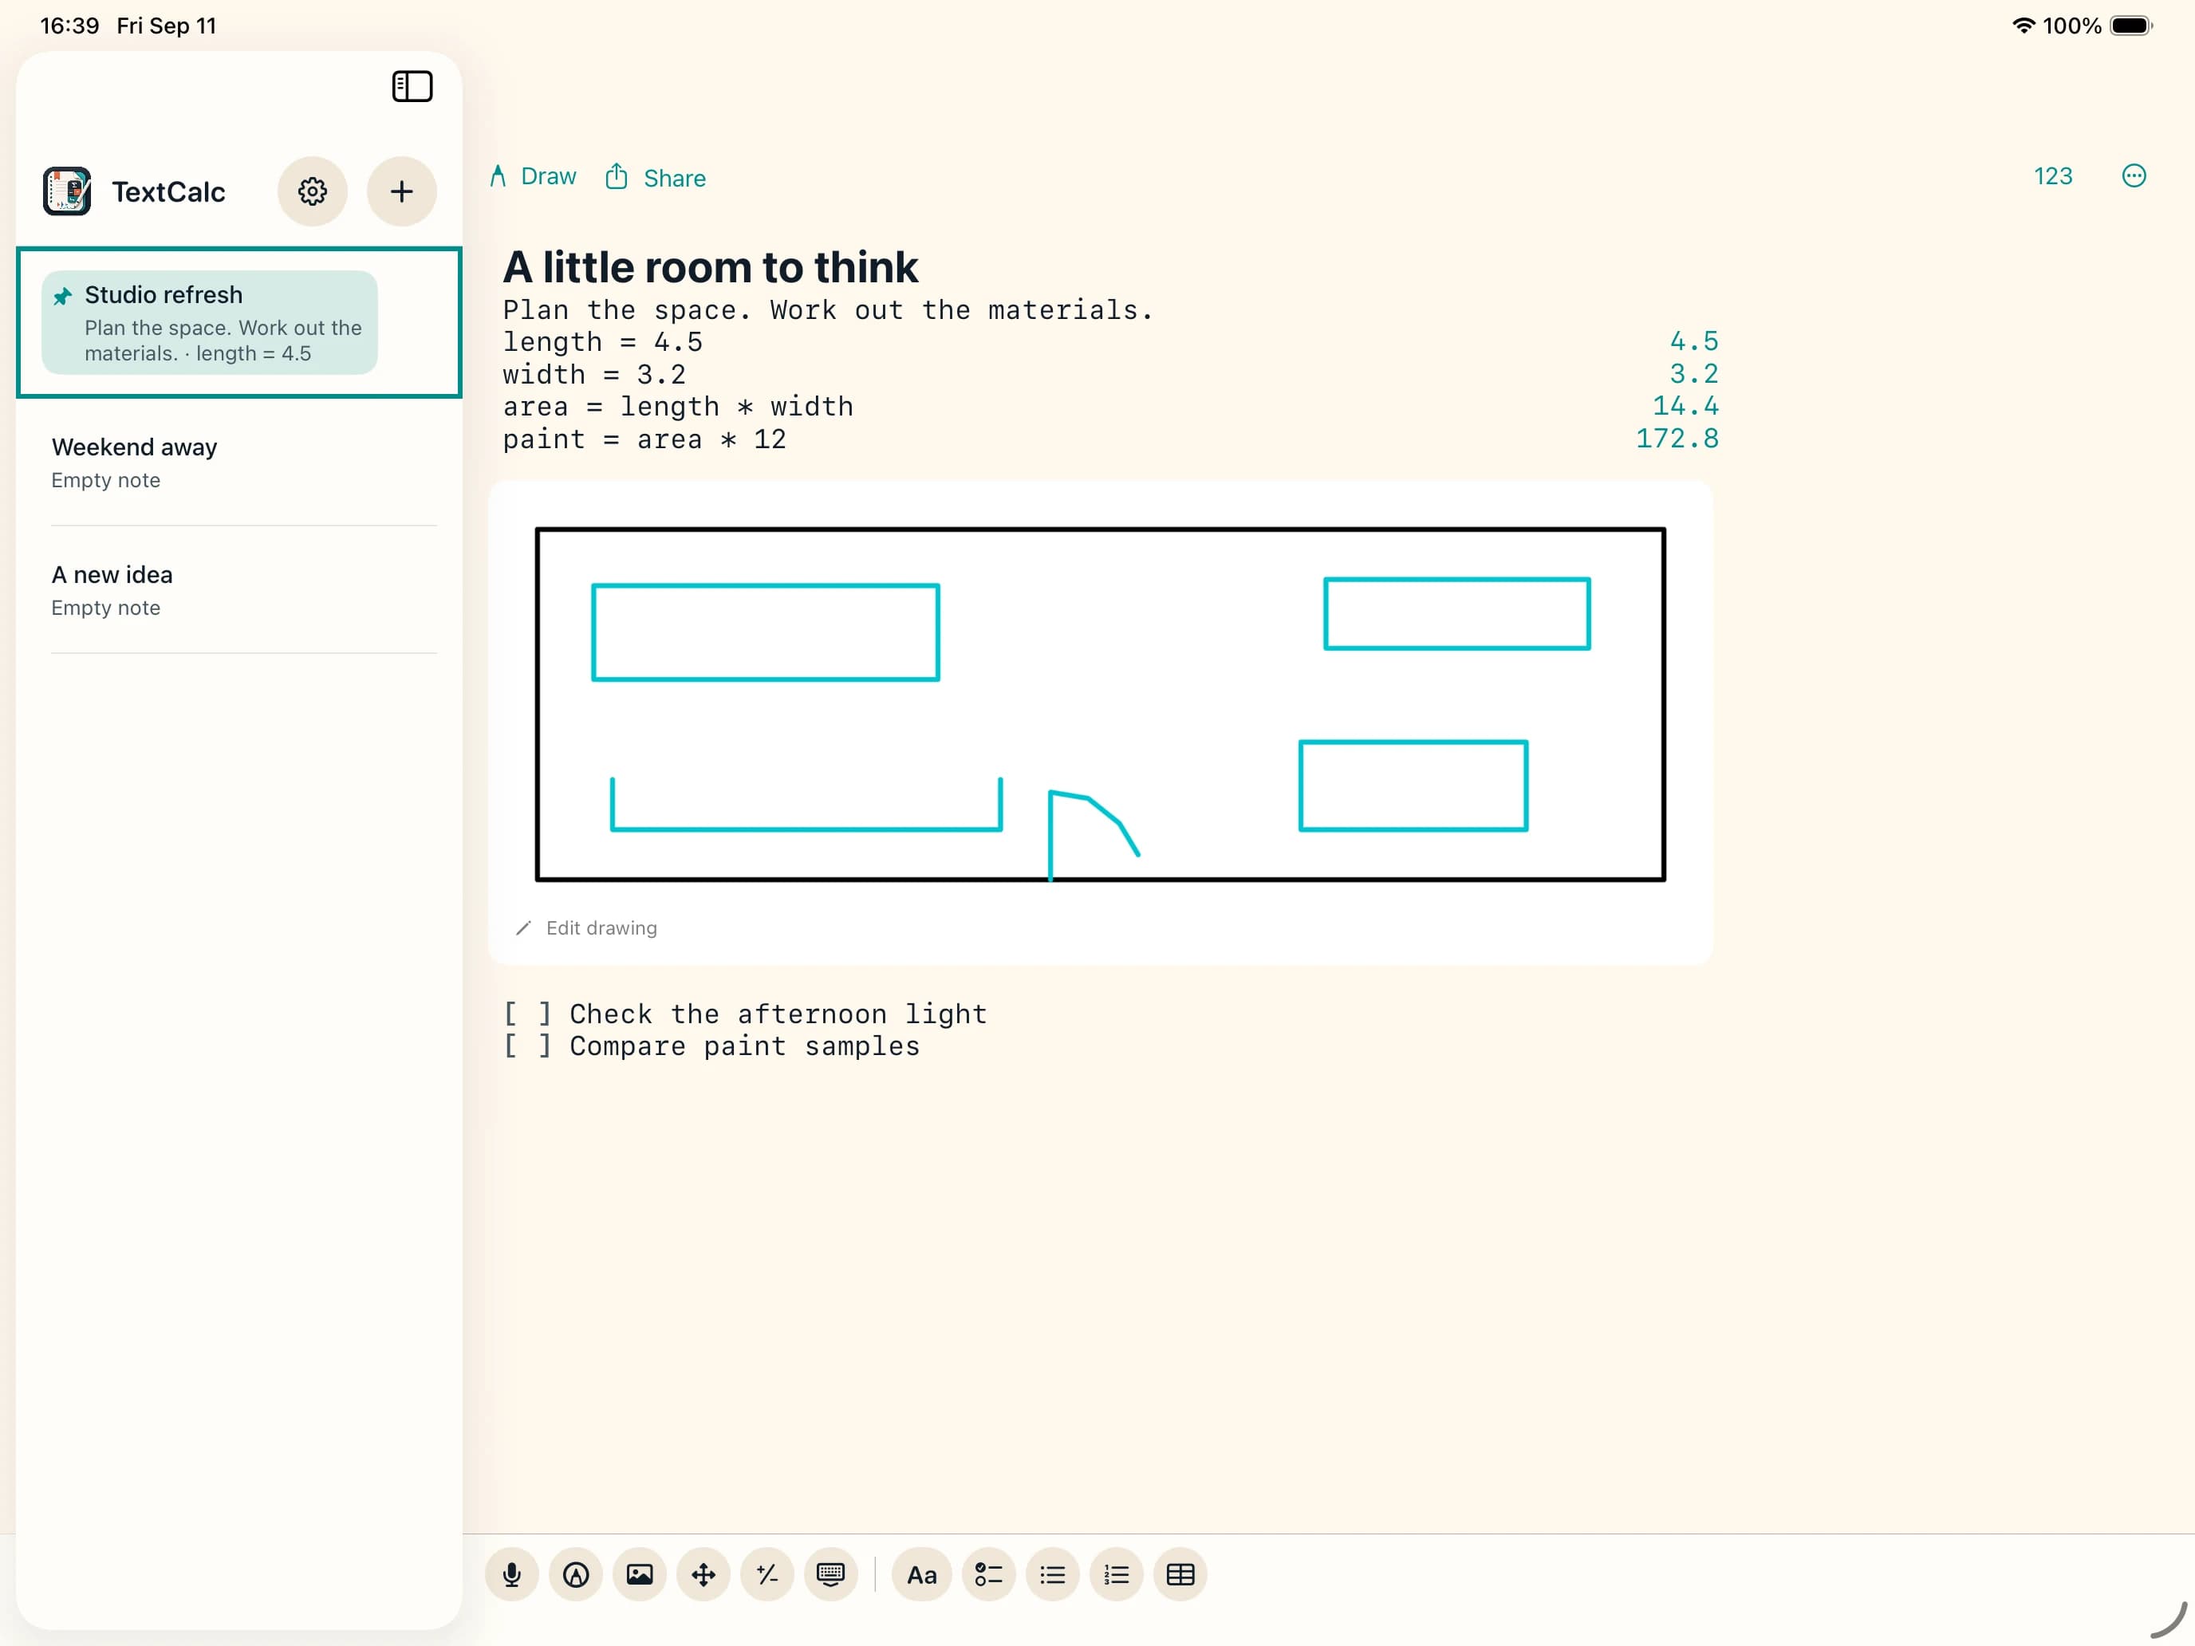Click 'Plan the space. Work out the materials.'
2195x1646 pixels.
(x=829, y=310)
